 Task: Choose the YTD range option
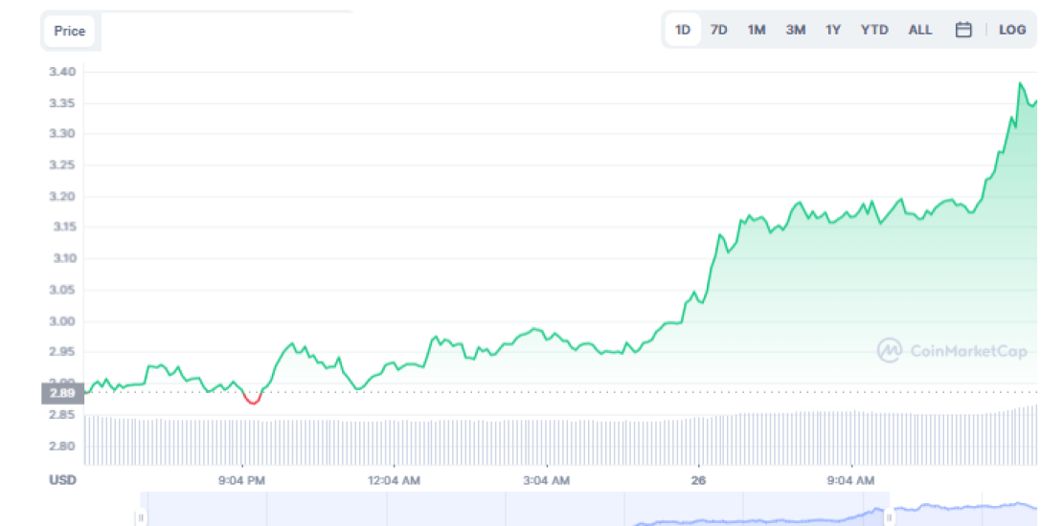pos(873,30)
